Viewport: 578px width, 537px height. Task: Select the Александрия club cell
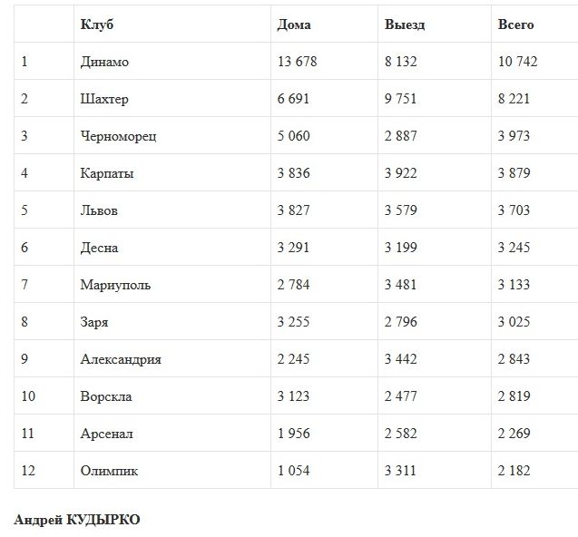(121, 359)
